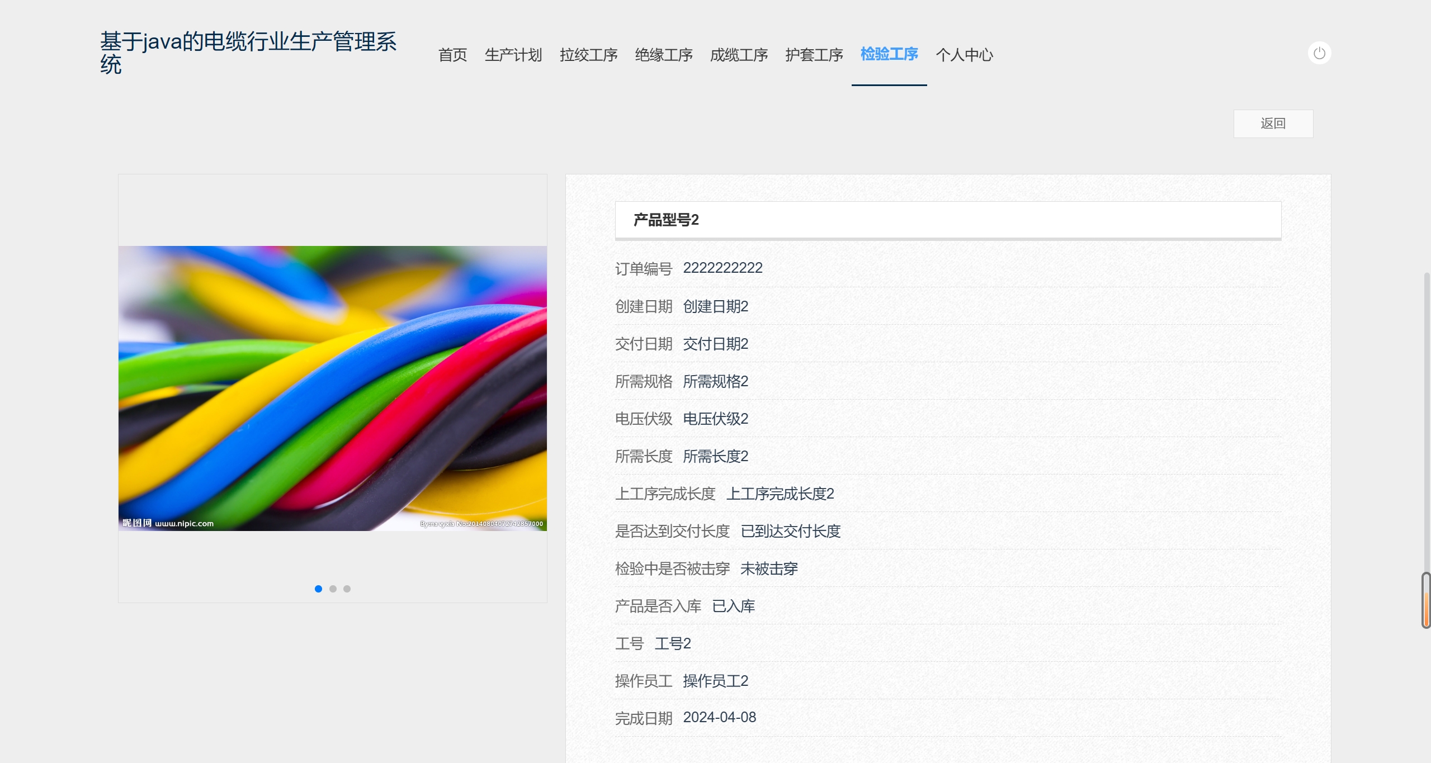Select the first carousel dot
The image size is (1431, 763).
tap(318, 589)
